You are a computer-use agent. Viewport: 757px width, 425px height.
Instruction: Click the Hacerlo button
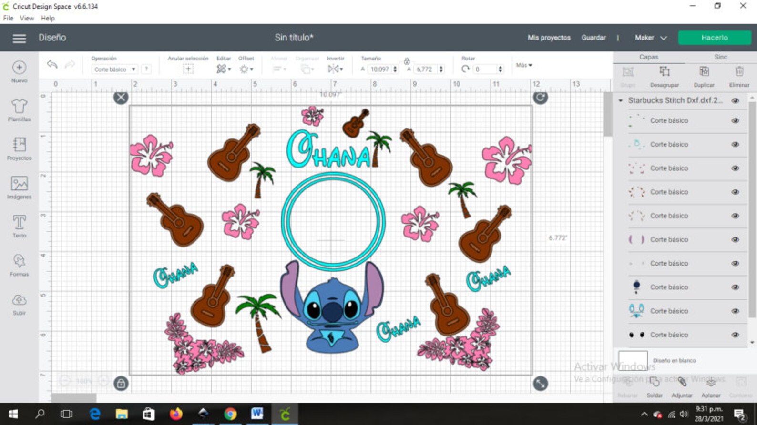click(715, 38)
